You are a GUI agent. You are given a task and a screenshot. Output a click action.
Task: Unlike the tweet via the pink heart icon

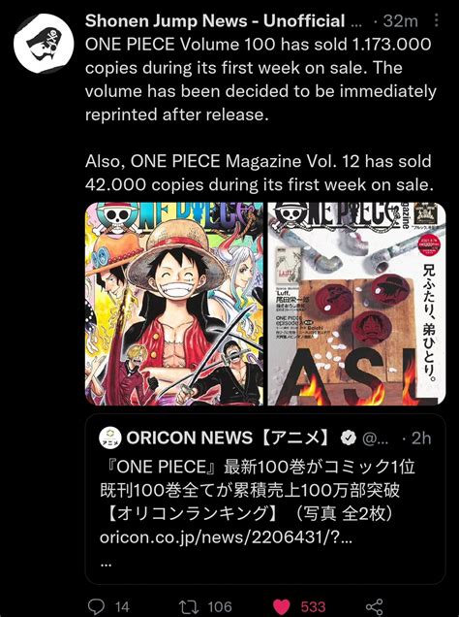(x=281, y=606)
